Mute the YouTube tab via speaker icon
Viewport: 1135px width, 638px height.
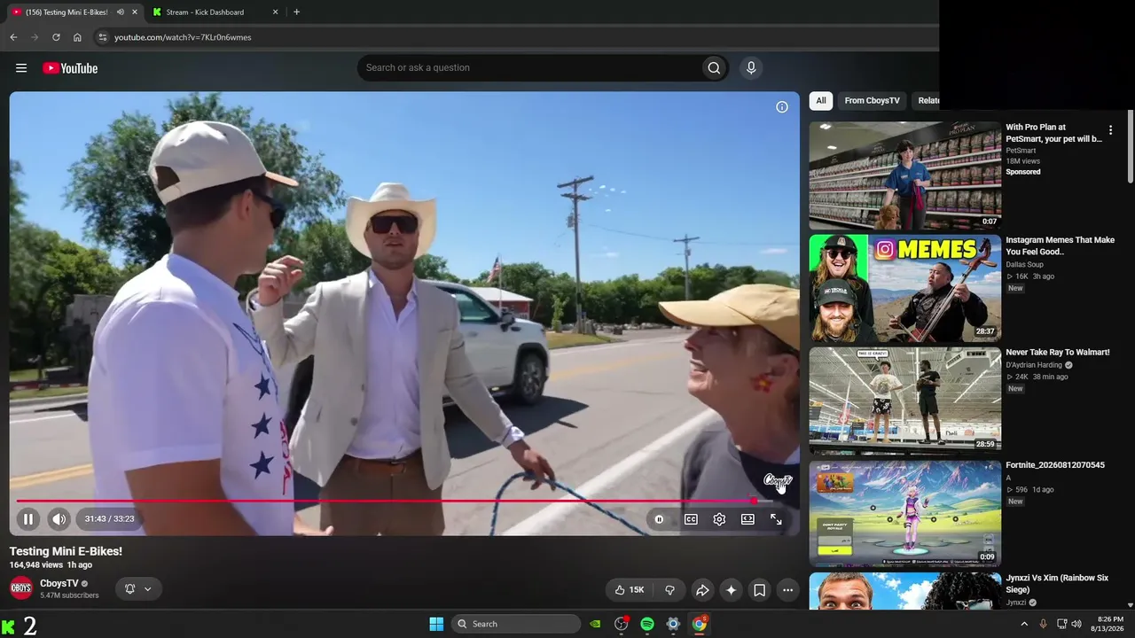[x=120, y=12]
